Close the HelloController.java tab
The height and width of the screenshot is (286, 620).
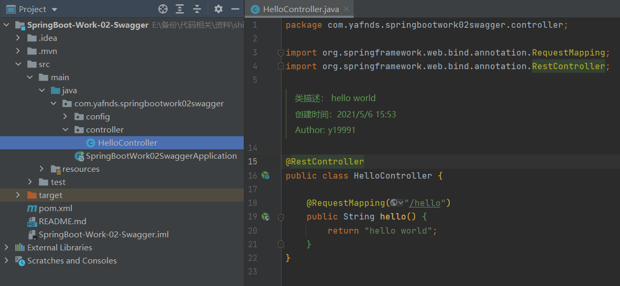(x=346, y=9)
